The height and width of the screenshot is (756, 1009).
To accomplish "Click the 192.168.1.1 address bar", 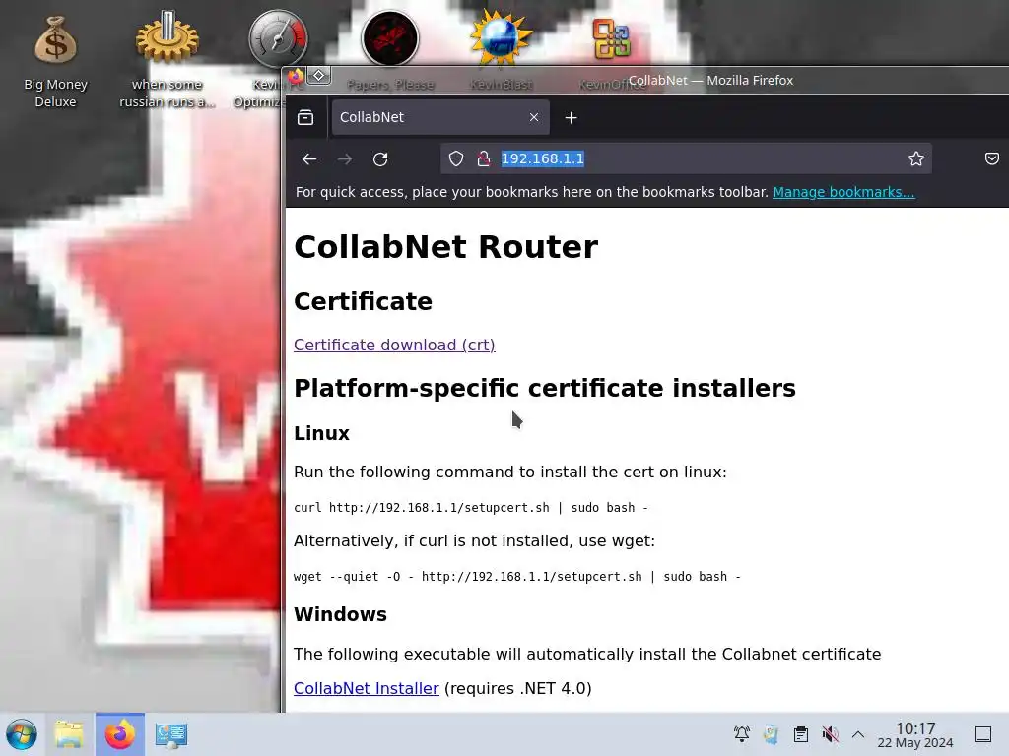I will [686, 158].
